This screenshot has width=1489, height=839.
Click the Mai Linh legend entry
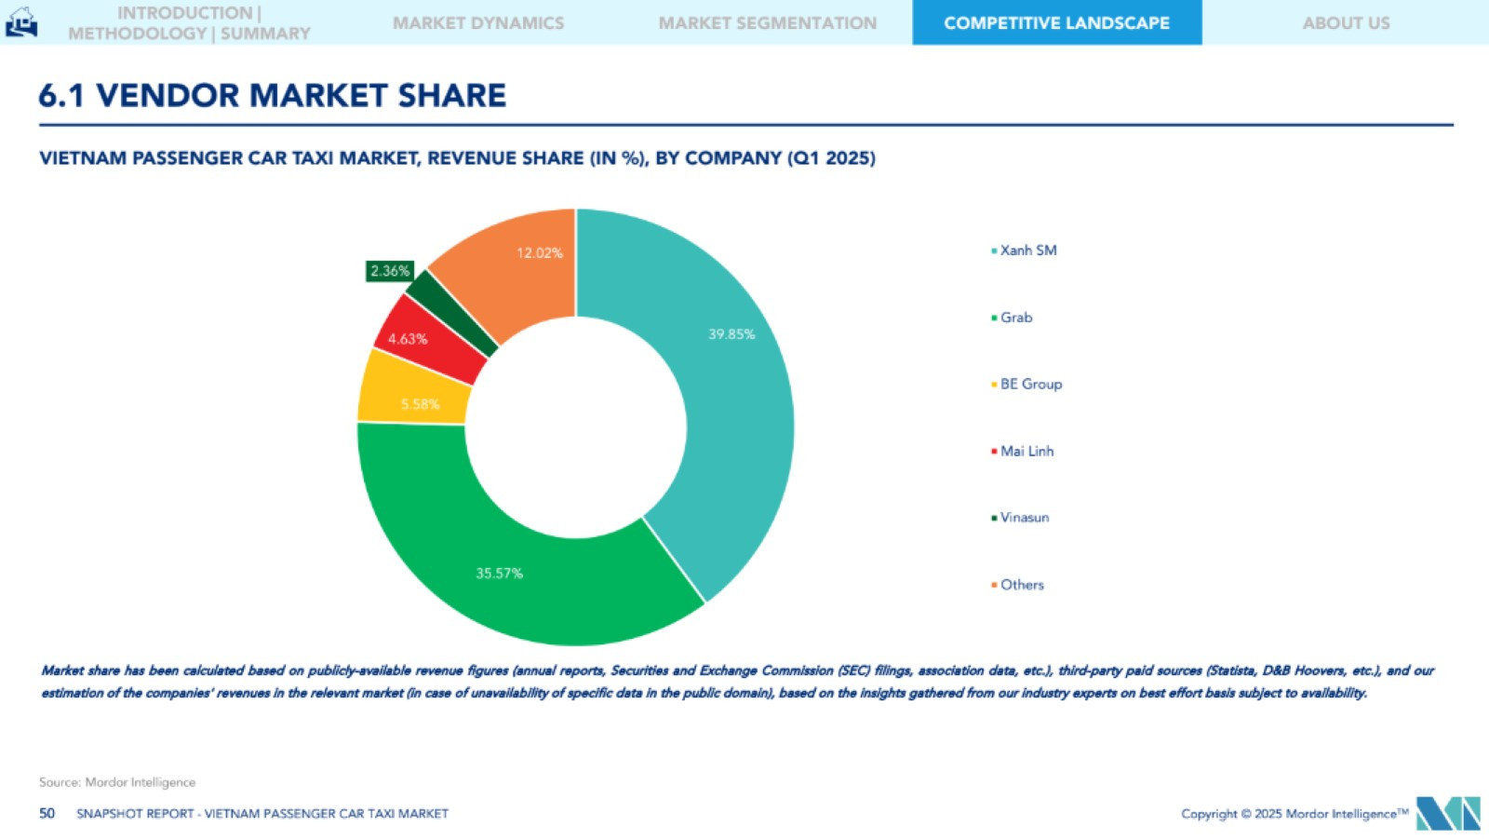click(1026, 452)
